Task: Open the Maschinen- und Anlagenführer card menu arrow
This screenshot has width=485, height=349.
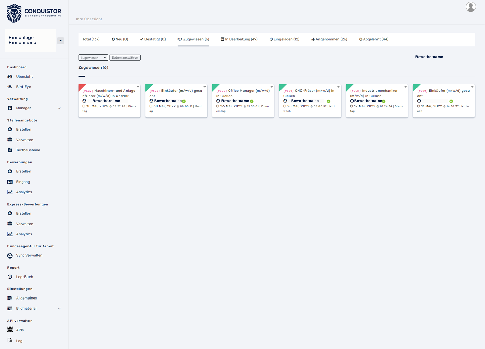Action: click(138, 87)
